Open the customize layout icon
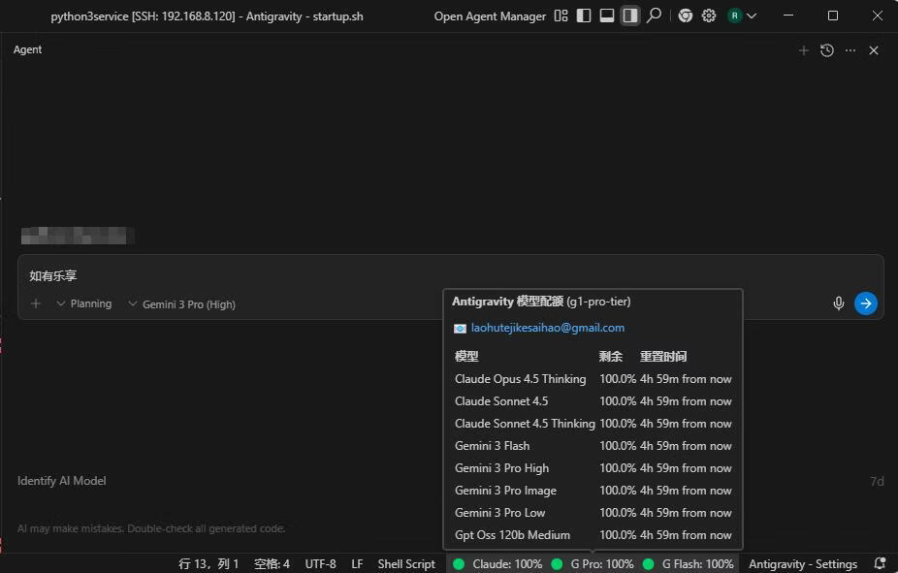The width and height of the screenshot is (898, 573). tap(561, 16)
